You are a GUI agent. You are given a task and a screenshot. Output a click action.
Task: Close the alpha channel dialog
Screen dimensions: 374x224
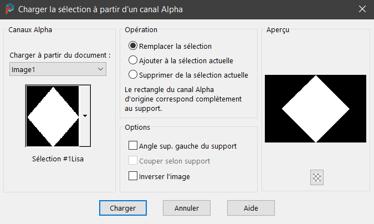click(x=362, y=9)
